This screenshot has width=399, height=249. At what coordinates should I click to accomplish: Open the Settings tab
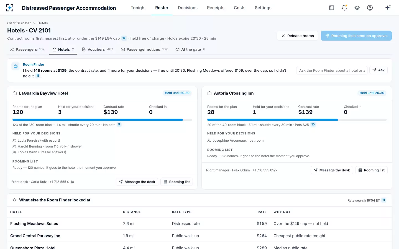(x=263, y=8)
